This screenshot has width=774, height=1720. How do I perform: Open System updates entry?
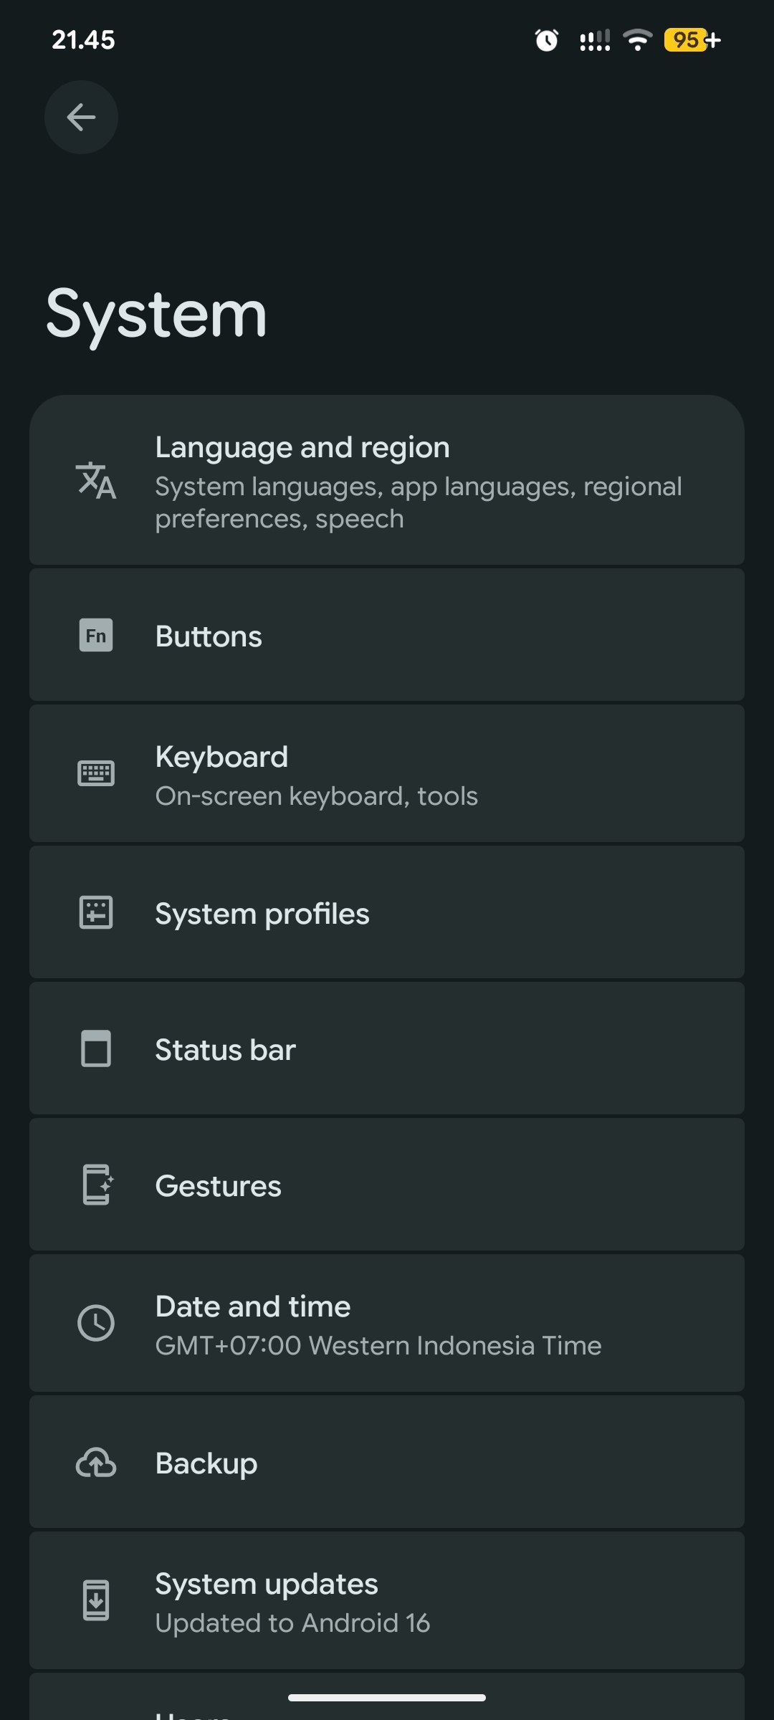click(x=387, y=1600)
